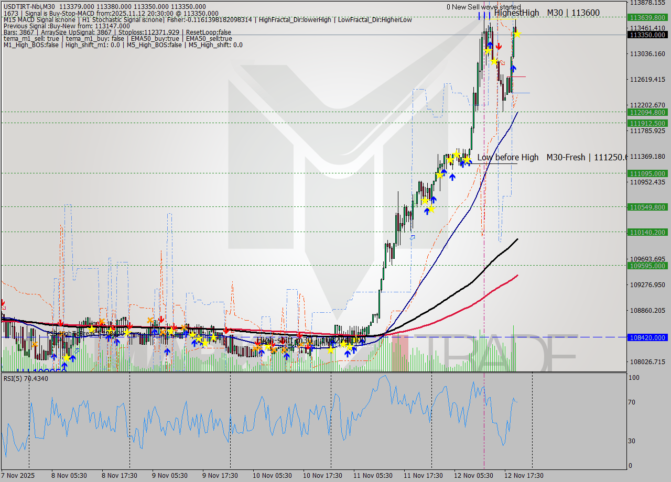This screenshot has height=482, width=671.
Task: Click the green 113639.800 price level tag
Action: 648,17
